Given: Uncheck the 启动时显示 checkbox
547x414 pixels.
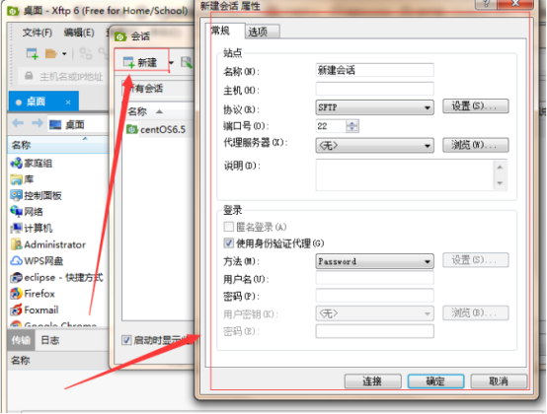Looking at the screenshot, I should click(126, 340).
